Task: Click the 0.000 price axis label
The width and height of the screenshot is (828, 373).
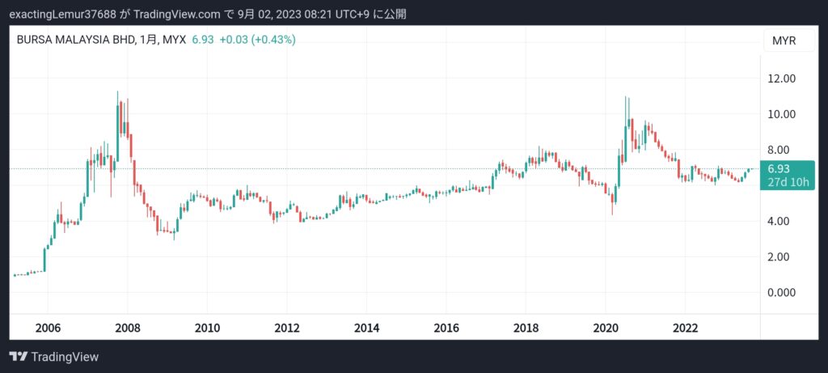Action: coord(782,292)
